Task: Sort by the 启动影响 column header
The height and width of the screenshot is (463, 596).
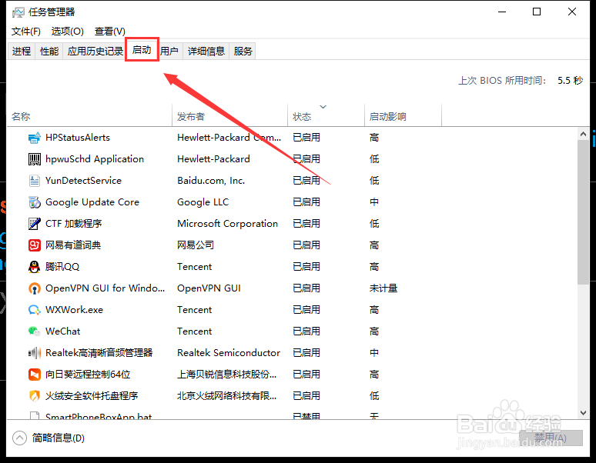Action: 403,116
